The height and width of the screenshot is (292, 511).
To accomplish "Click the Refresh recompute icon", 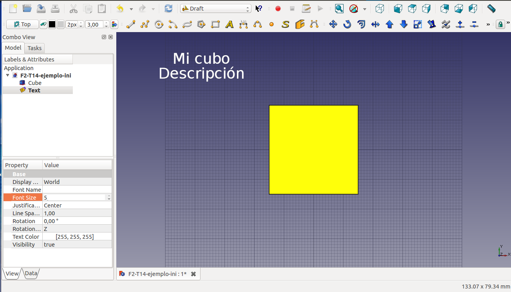I will 168,9.
